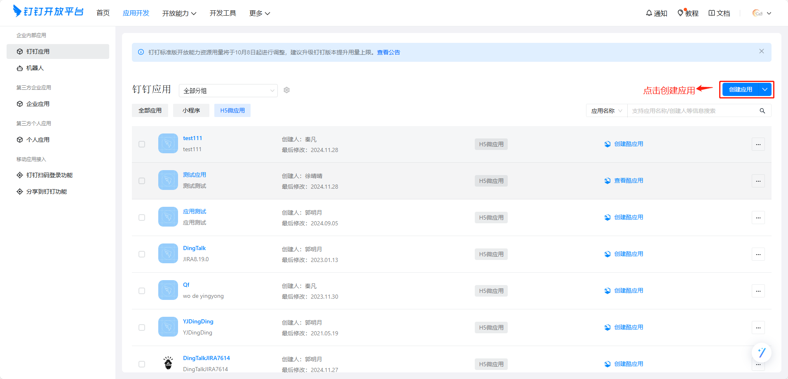Click the floating assistant wand icon
Viewport: 788px width, 379px height.
[x=761, y=353]
